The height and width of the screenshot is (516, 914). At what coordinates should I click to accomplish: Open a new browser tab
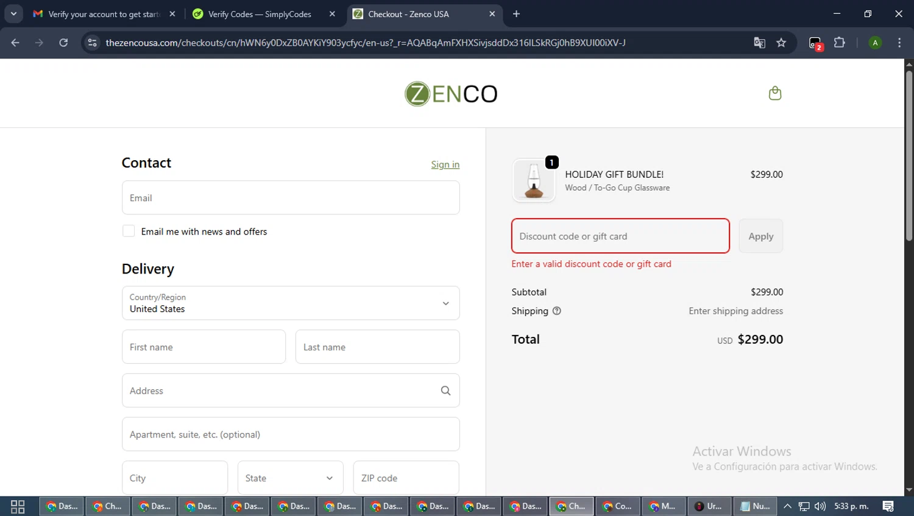click(x=516, y=14)
